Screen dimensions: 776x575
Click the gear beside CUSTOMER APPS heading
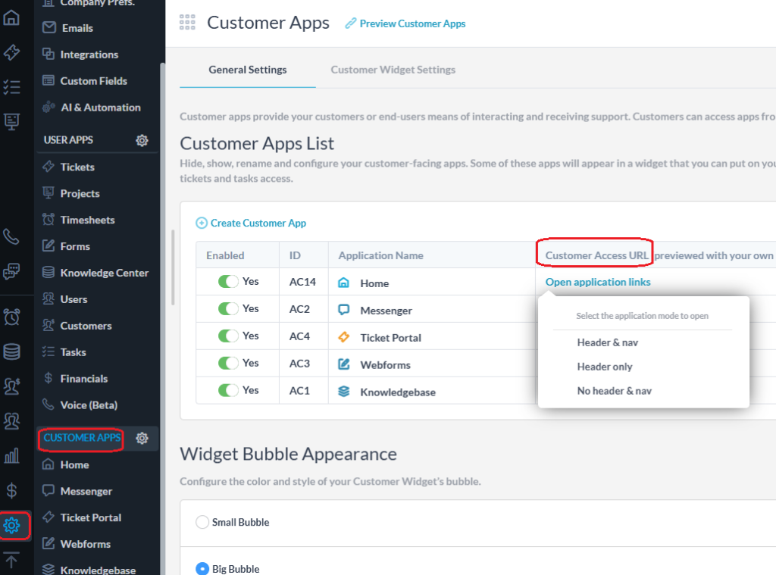pos(142,438)
